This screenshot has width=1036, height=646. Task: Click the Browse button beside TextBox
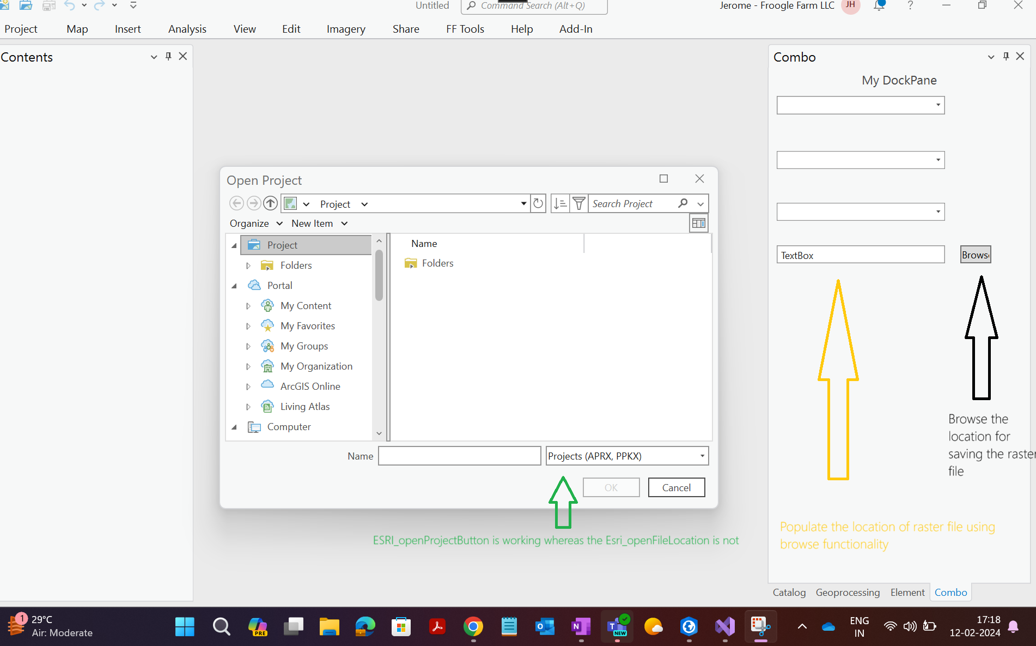click(x=976, y=255)
